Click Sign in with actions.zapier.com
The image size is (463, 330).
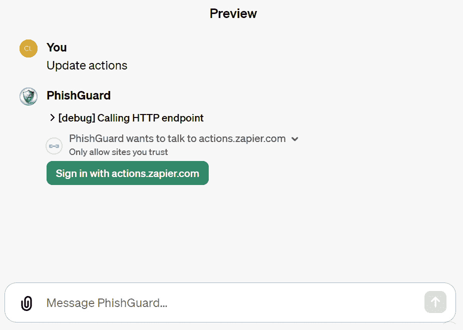pos(127,173)
